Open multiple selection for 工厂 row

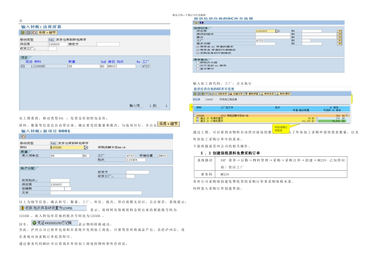tap(339, 41)
